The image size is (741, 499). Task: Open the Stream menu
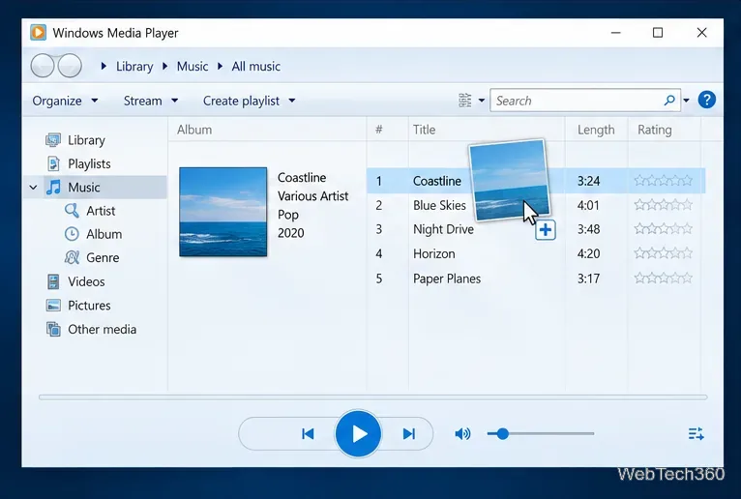151,101
